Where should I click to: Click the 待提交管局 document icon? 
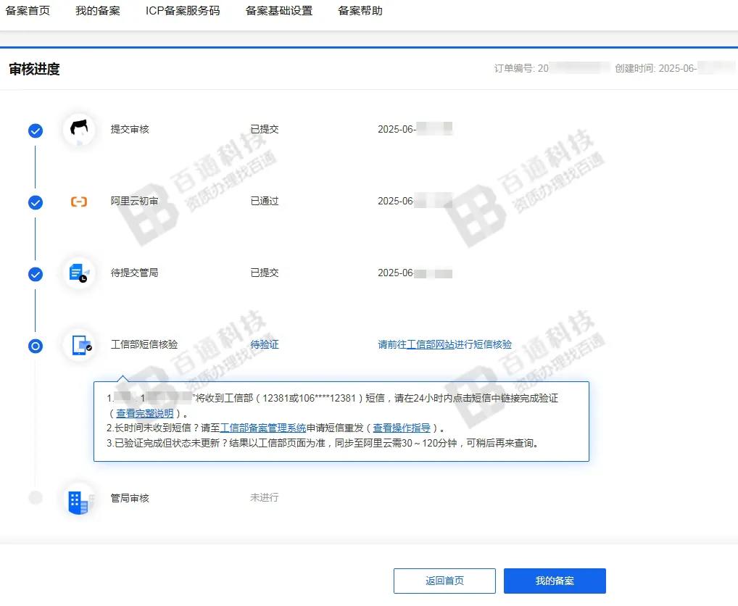pyautogui.click(x=79, y=273)
